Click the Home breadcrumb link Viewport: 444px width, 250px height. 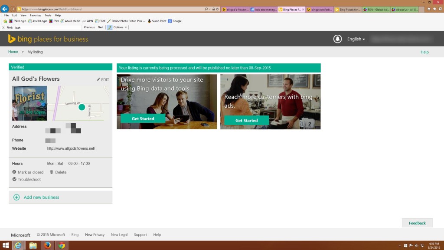[x=13, y=52]
